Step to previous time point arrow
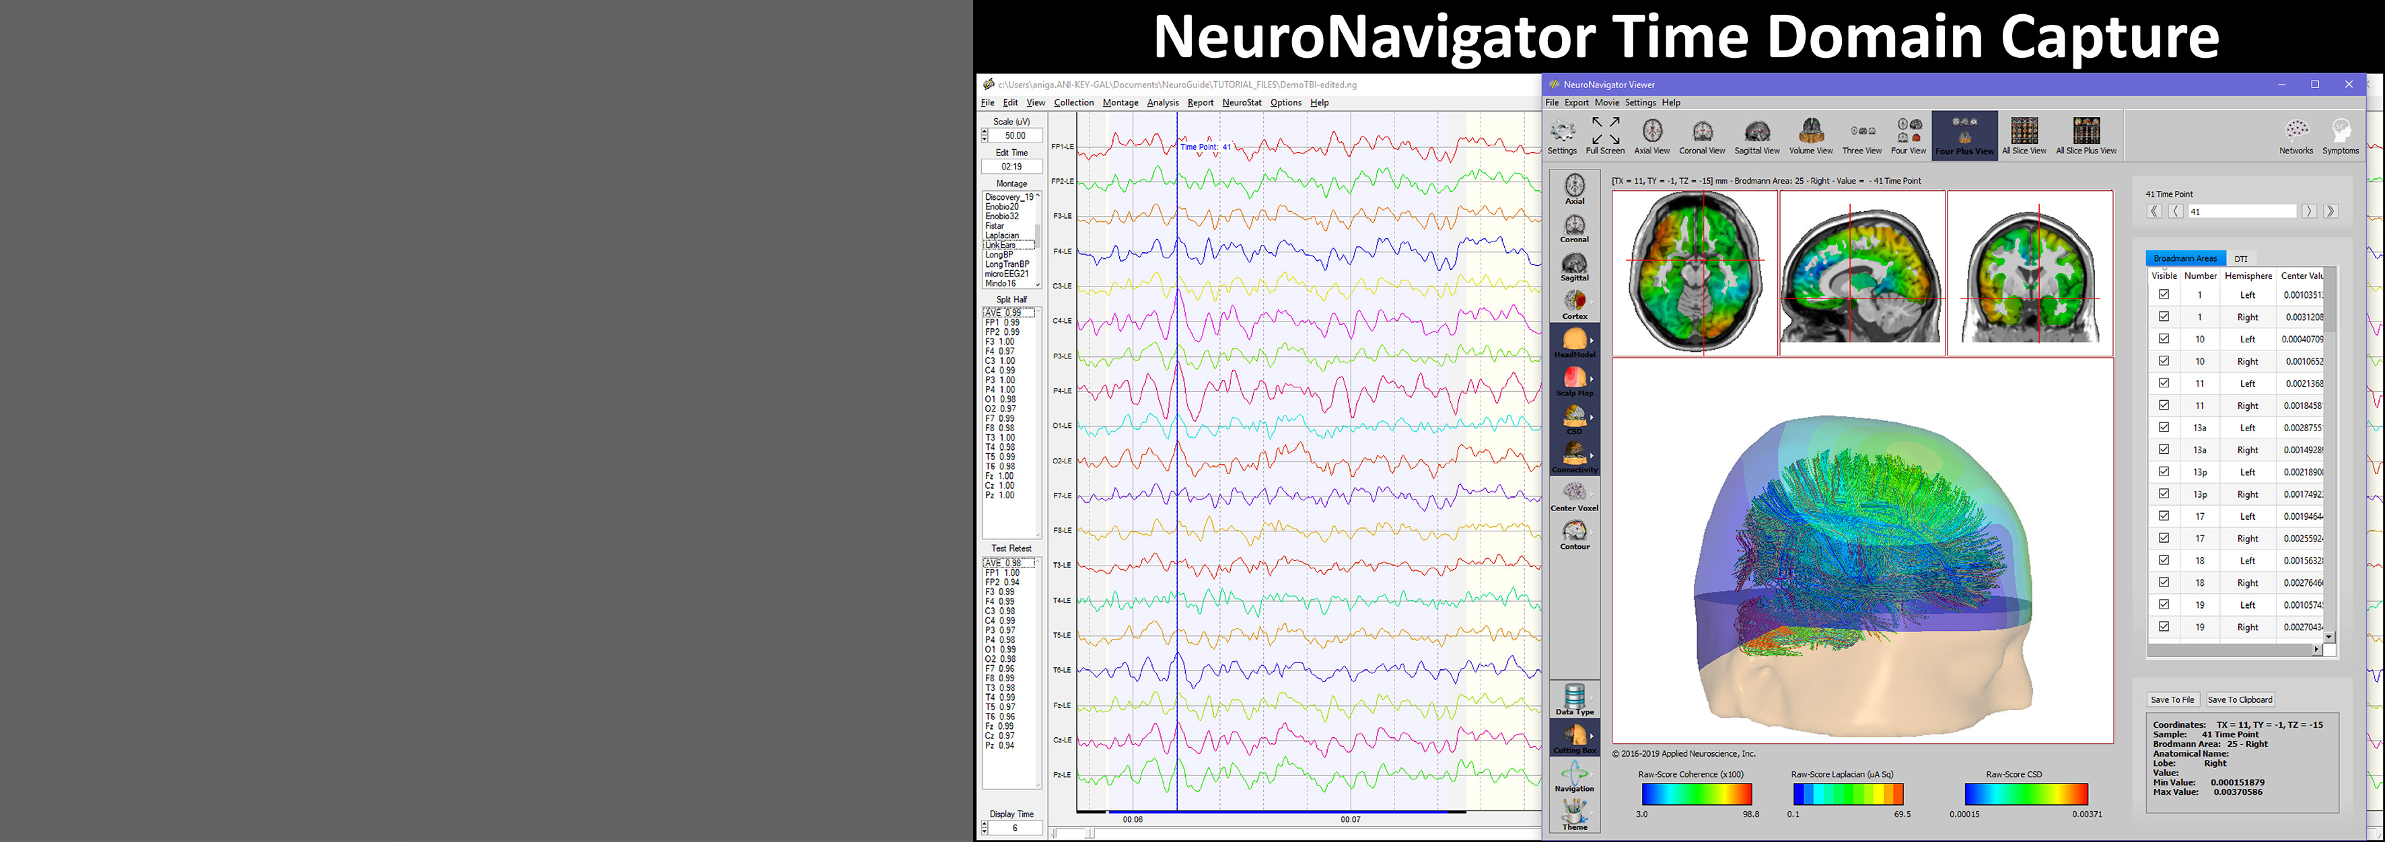The height and width of the screenshot is (842, 2385). coord(2176,211)
